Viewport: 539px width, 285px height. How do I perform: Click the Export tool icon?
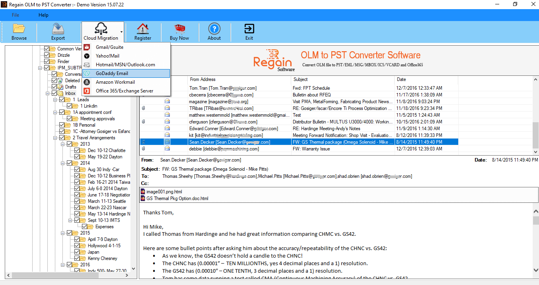coord(58,31)
